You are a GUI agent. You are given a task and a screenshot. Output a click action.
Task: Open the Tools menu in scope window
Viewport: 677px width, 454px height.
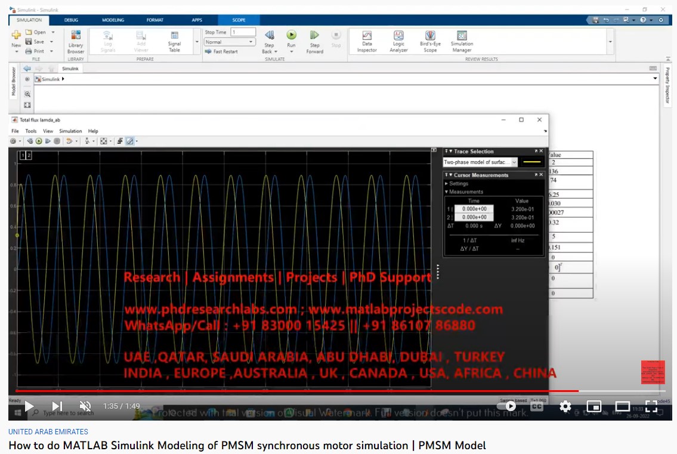pyautogui.click(x=31, y=131)
